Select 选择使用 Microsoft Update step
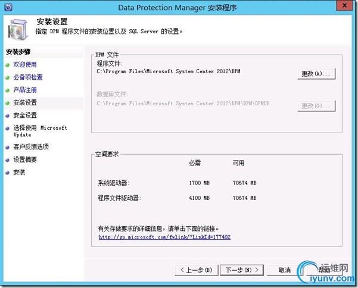358x288 pixels. pyautogui.click(x=40, y=131)
